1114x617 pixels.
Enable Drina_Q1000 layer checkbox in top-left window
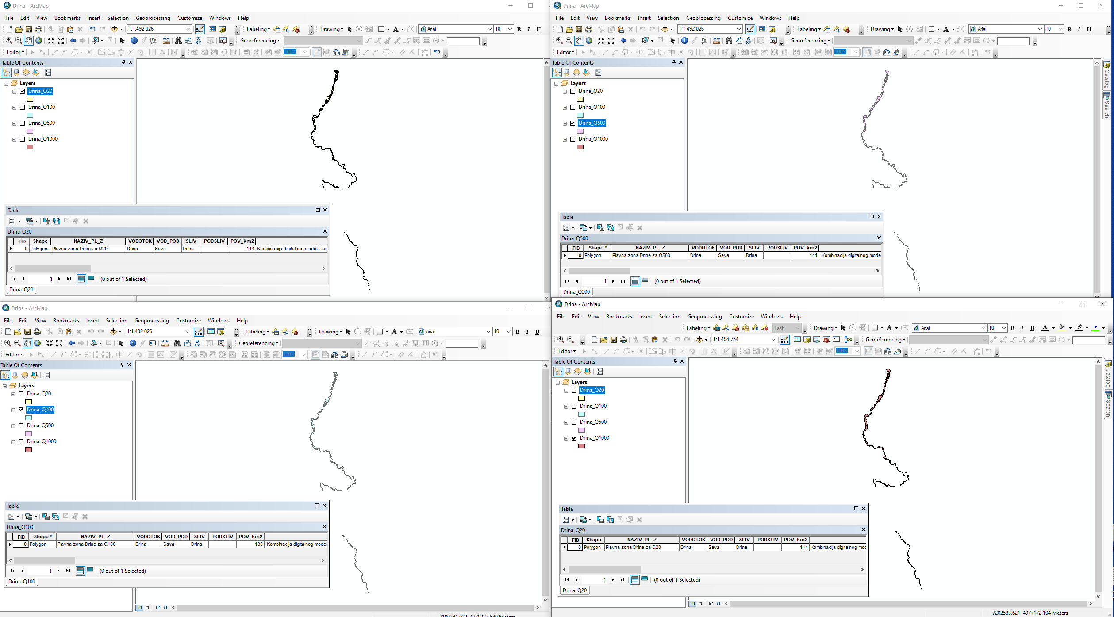click(23, 139)
